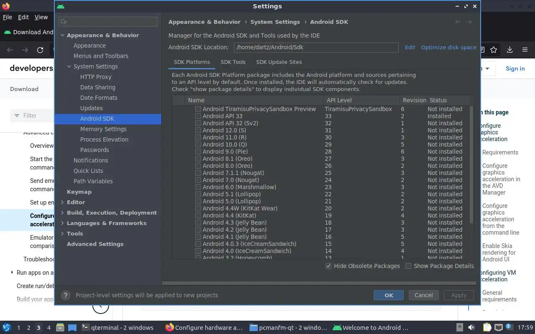Click the update notifier tray icon
This screenshot has height=334, width=535.
[x=509, y=327]
